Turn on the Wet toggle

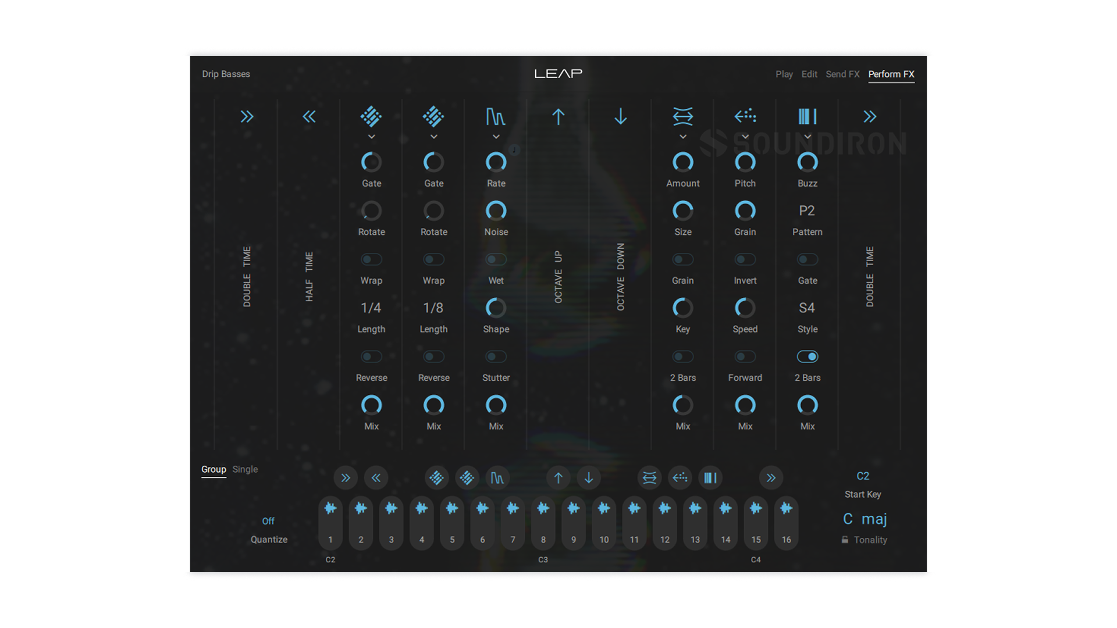tap(496, 259)
